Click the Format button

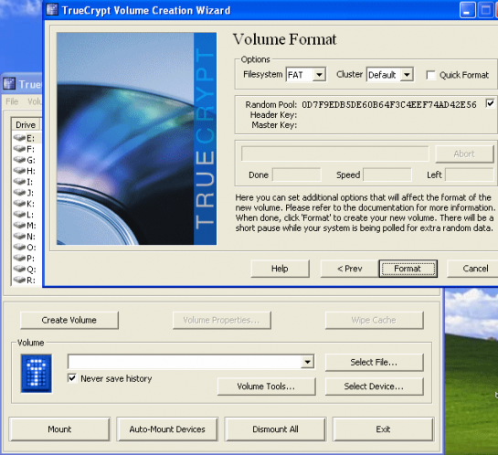click(x=408, y=269)
